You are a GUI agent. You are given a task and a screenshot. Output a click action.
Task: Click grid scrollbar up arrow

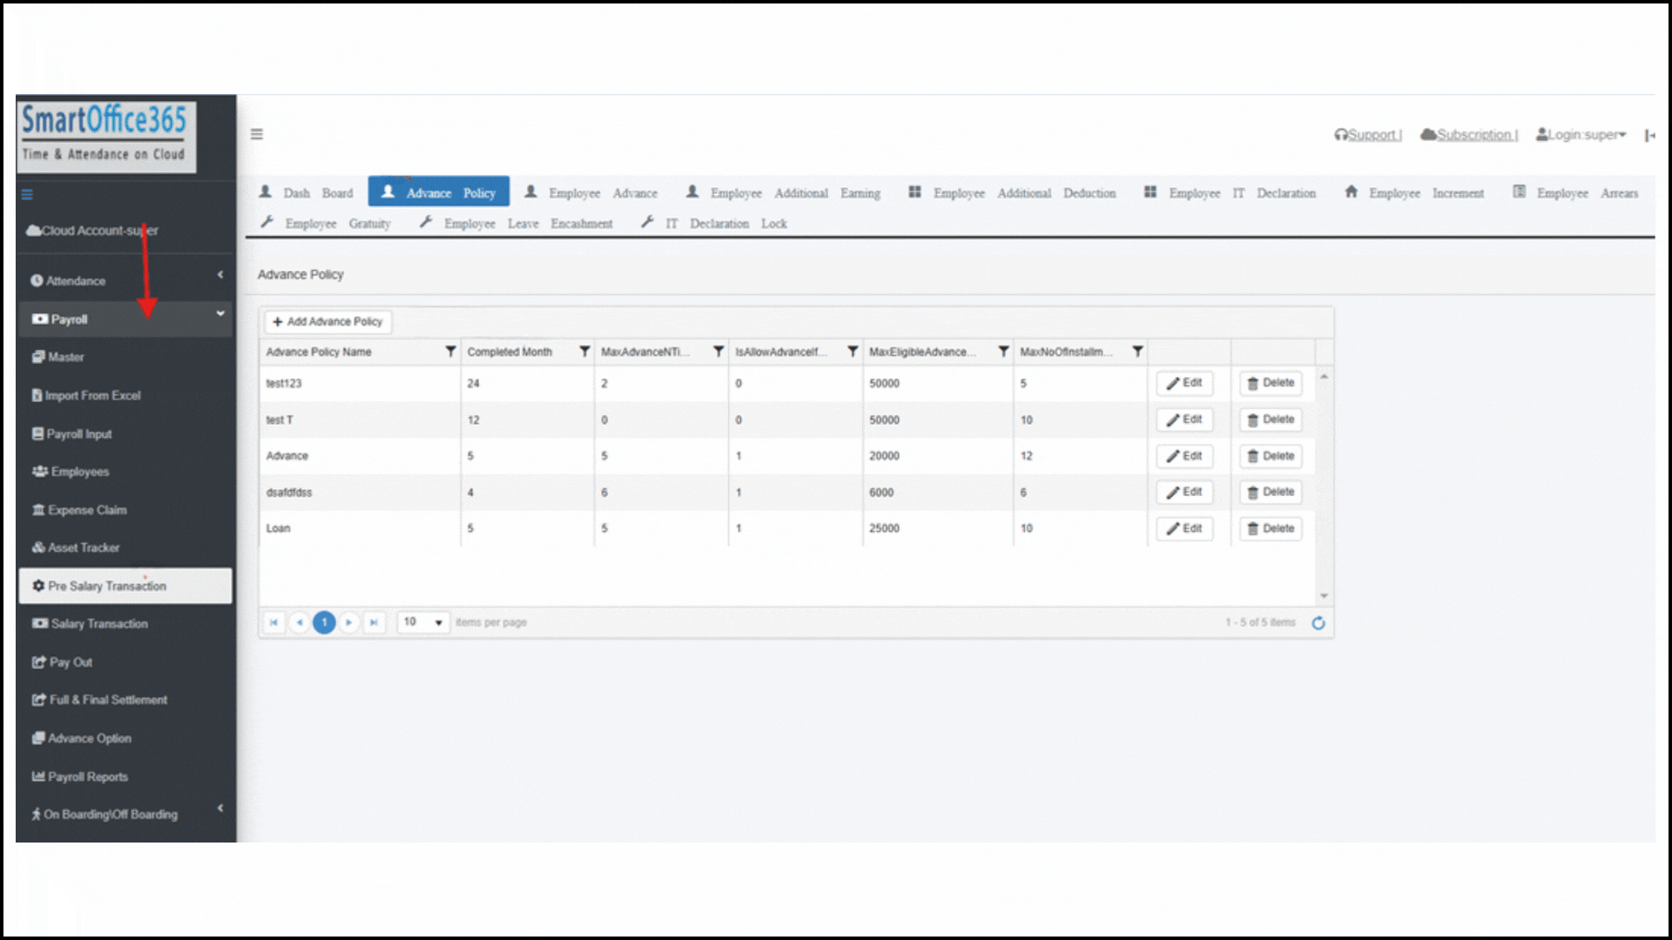(x=1324, y=377)
